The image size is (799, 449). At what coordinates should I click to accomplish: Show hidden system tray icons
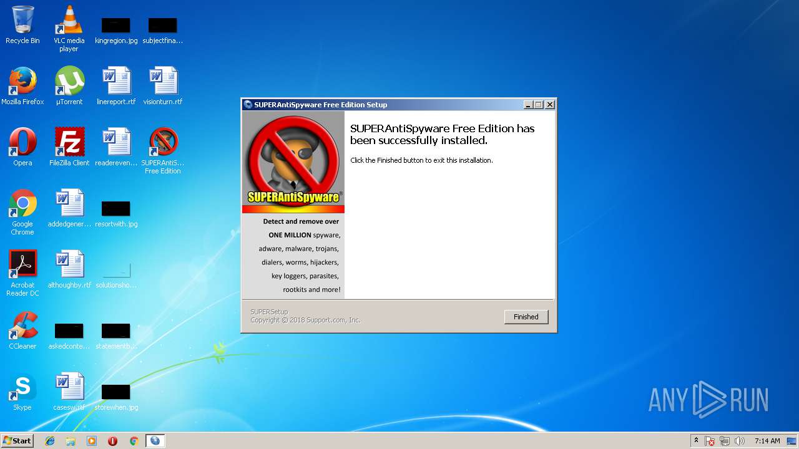[696, 441]
